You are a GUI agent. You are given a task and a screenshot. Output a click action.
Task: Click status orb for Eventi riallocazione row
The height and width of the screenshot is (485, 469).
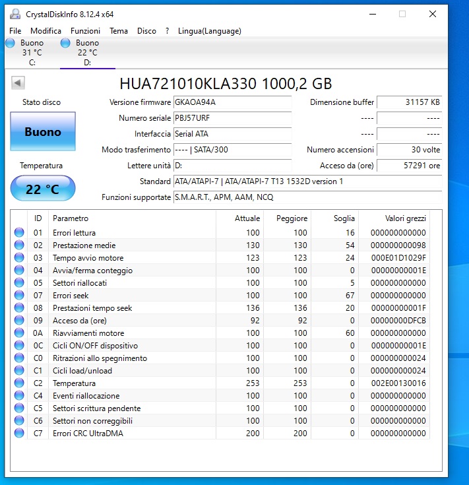click(19, 395)
